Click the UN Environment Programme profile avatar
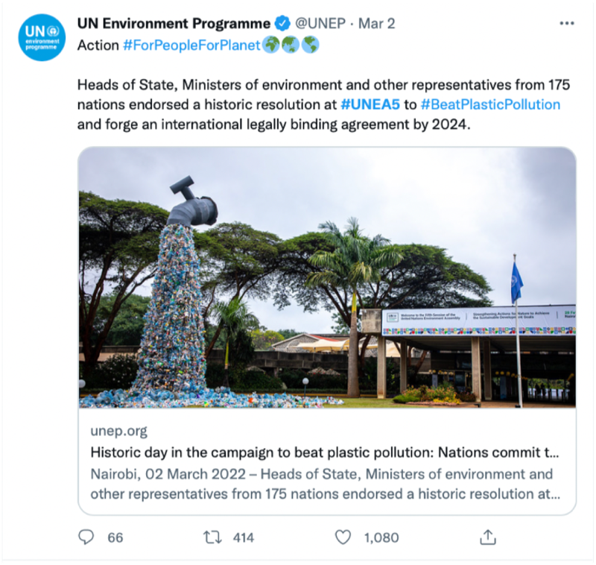 point(42,38)
